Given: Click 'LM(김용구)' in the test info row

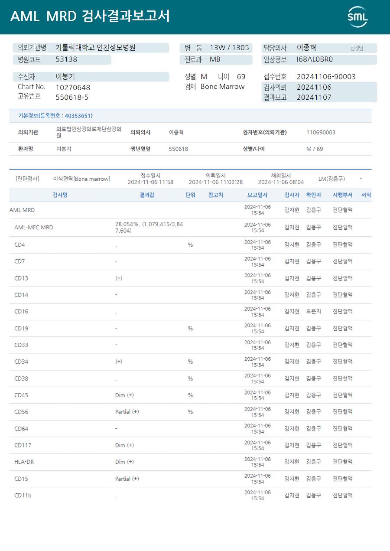Looking at the screenshot, I should (331, 179).
